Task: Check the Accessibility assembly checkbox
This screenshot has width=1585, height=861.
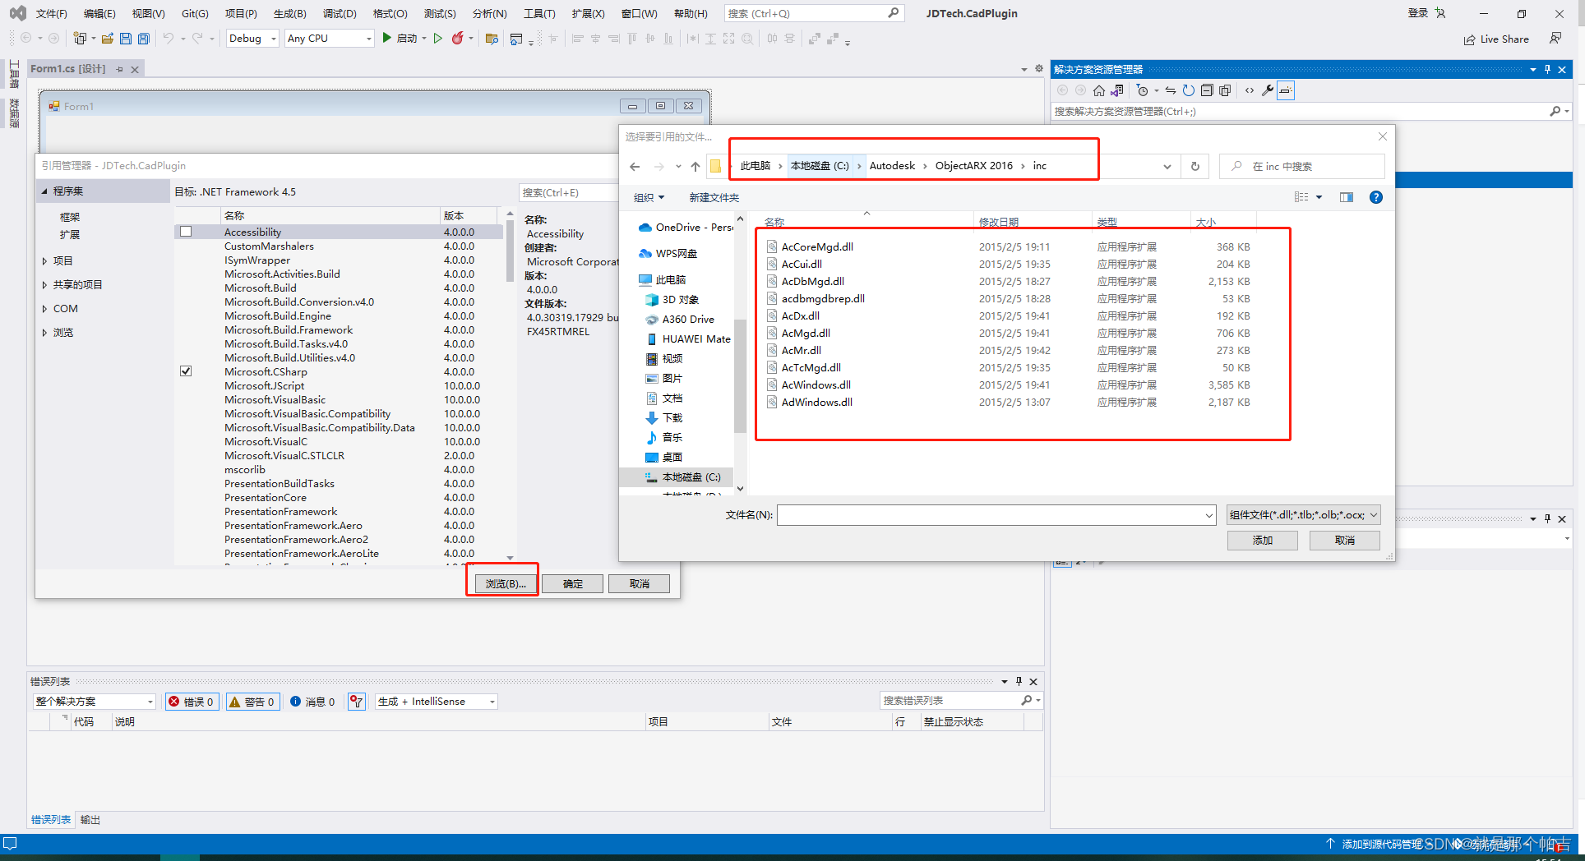Action: click(x=186, y=232)
